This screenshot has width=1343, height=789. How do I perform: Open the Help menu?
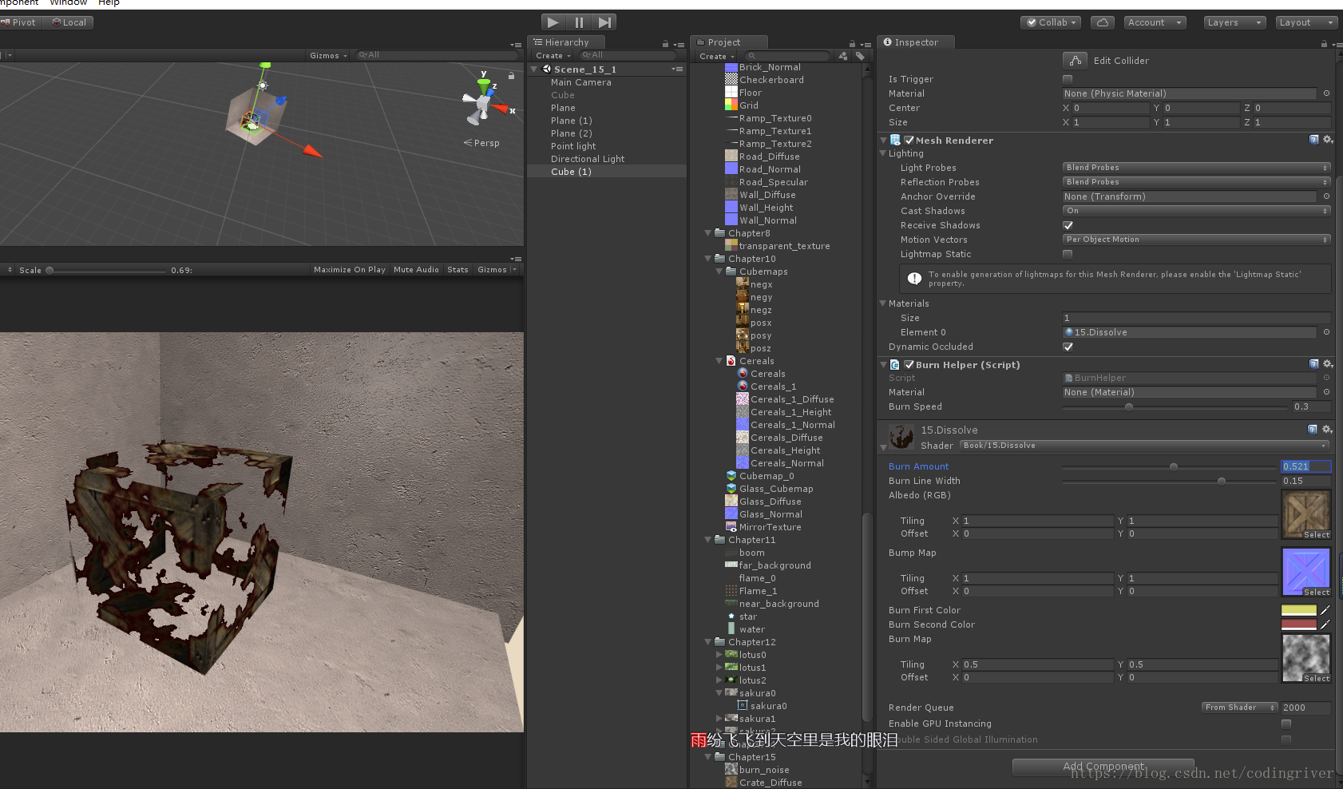click(x=109, y=3)
